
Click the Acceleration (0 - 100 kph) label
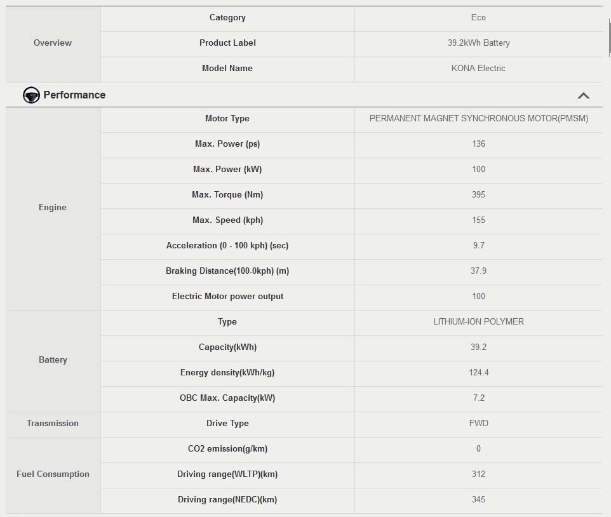click(x=227, y=246)
